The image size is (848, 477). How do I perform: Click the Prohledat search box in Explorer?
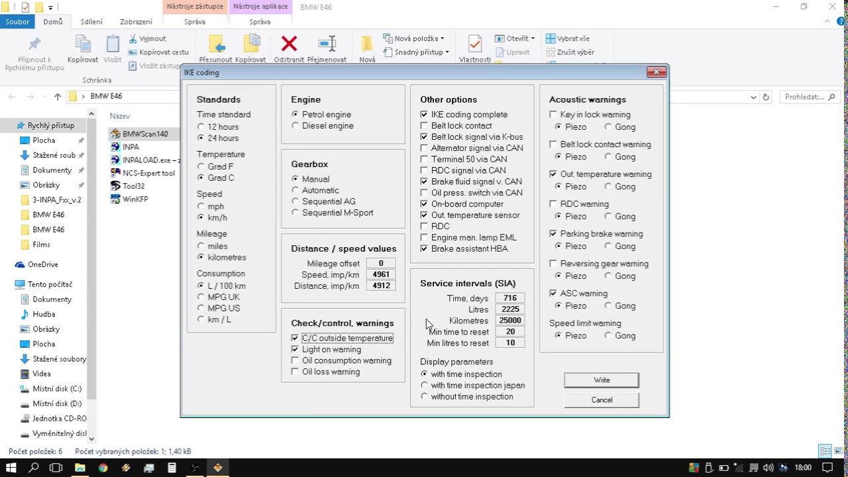(x=810, y=97)
